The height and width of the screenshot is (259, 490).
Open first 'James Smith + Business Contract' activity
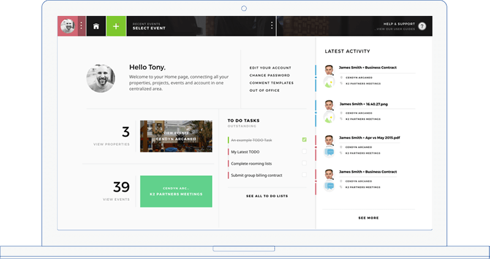point(368,67)
